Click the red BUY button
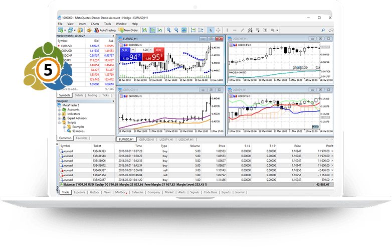 coord(159,50)
